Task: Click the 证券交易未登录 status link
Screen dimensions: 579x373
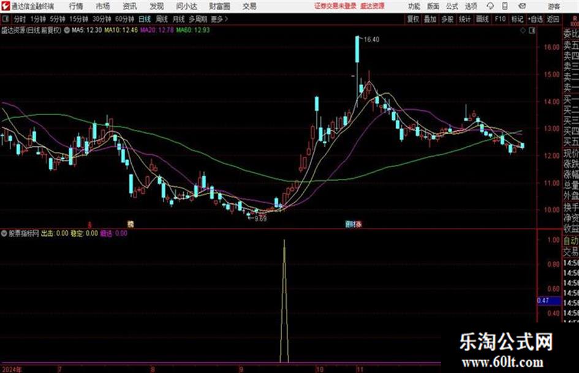Action: pyautogui.click(x=335, y=6)
